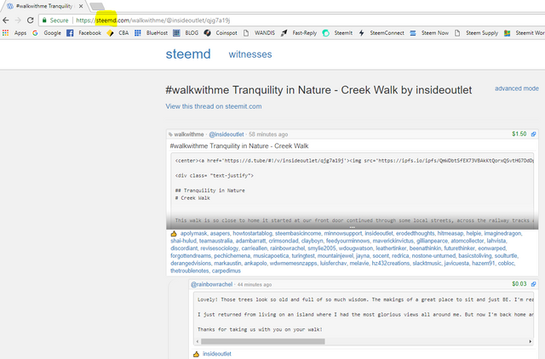Click thumbs-up icon beside the comment's insideoutlet vote

pos(197,354)
